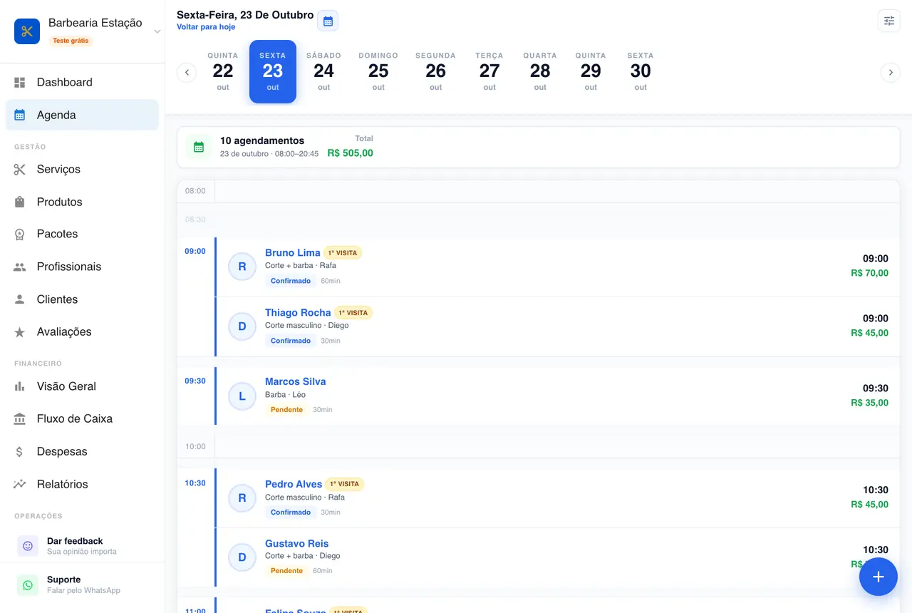Screen dimensions: 912x613
Task: Click the Serviços scissors icon
Action: pyautogui.click(x=20, y=170)
